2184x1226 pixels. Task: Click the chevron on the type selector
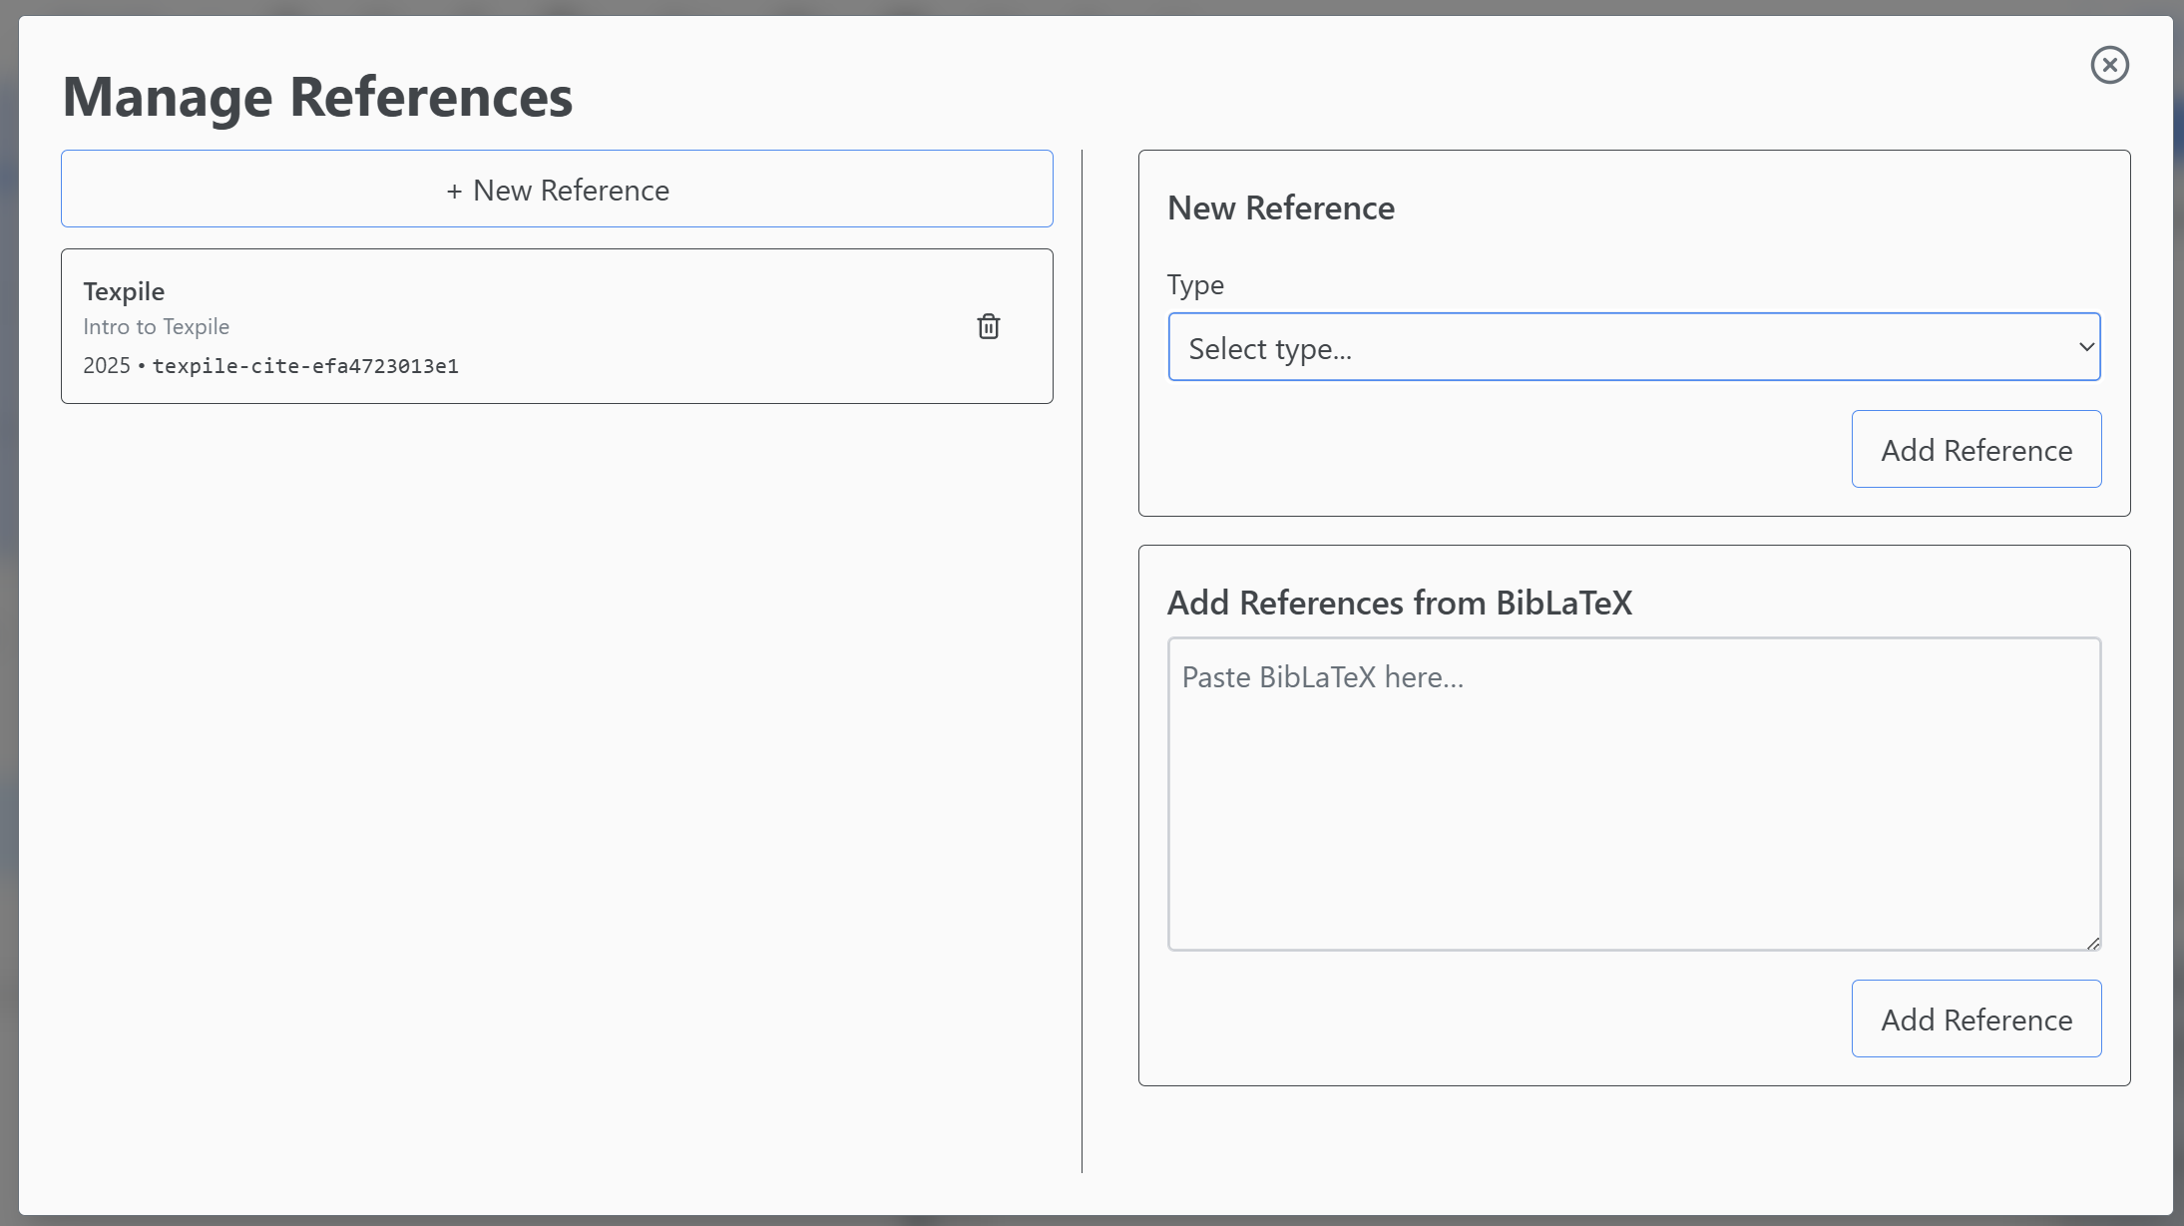(x=2085, y=347)
